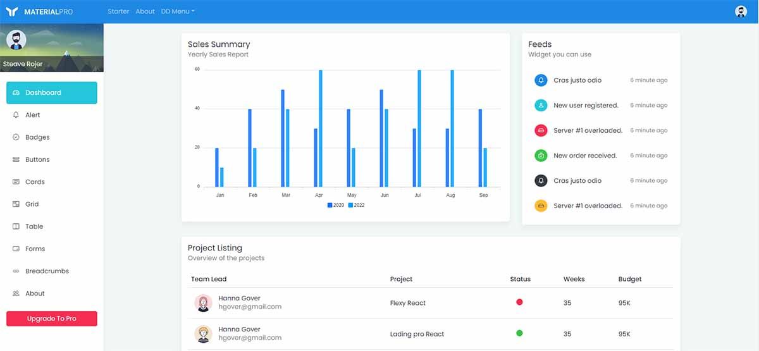Click the Weeks column header
Viewport: 759px width, 351px height.
(x=574, y=279)
